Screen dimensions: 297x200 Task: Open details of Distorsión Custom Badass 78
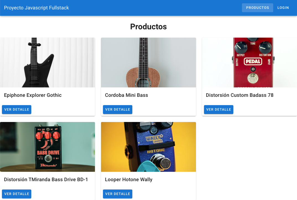(219, 110)
